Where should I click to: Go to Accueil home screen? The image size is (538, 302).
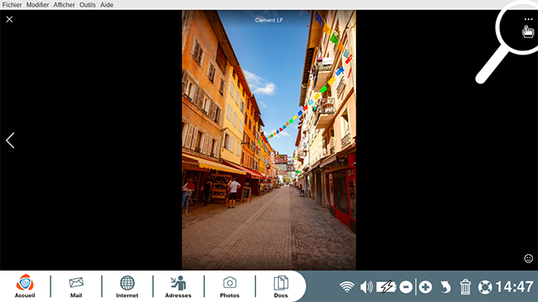(x=25, y=286)
